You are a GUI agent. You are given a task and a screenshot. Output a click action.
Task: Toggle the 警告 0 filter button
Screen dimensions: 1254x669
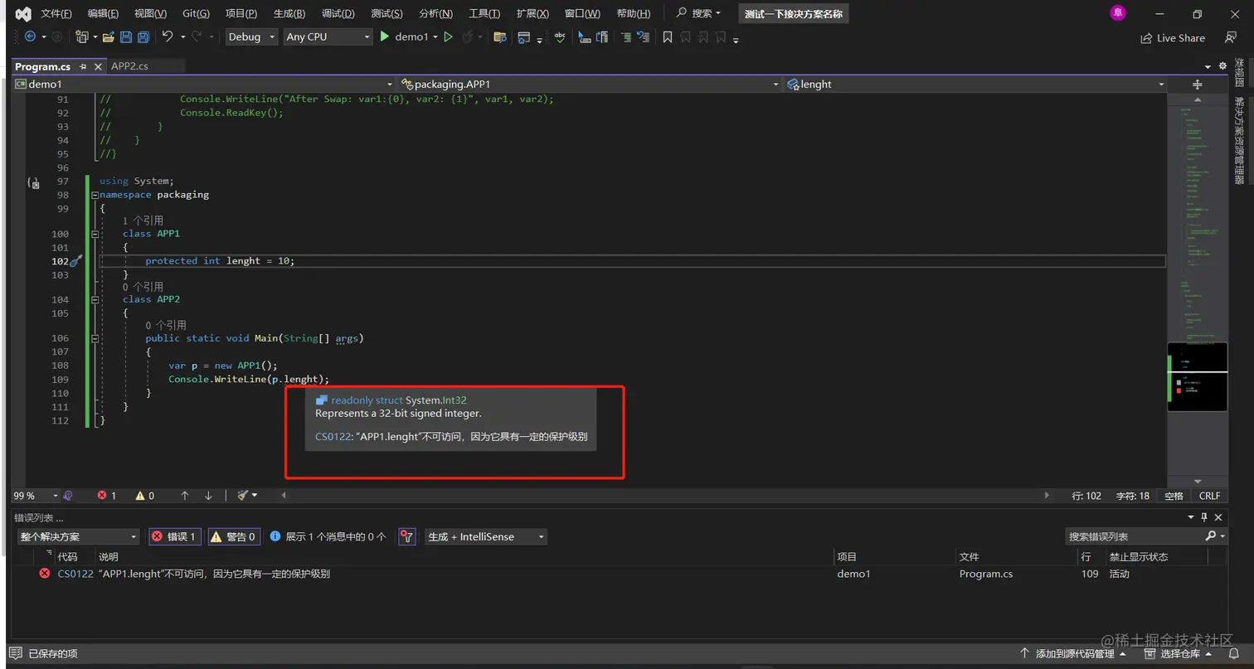(x=234, y=536)
